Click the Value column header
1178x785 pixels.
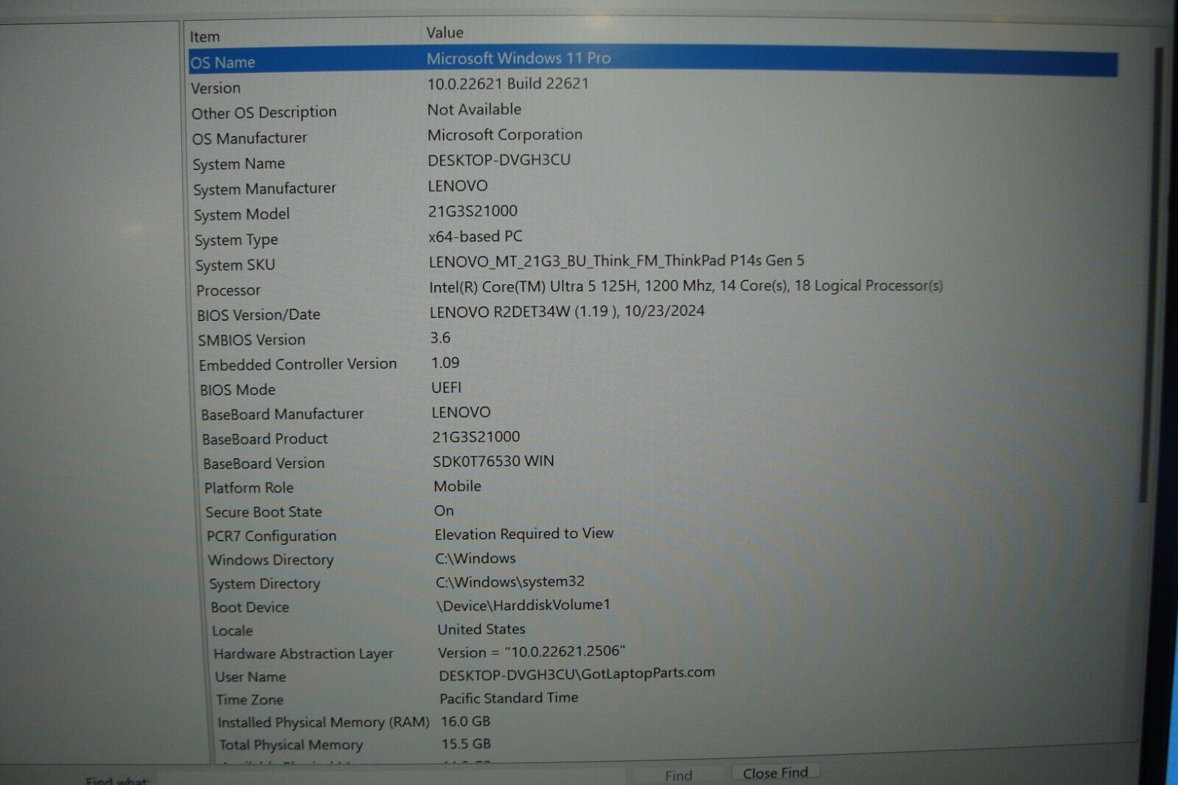click(x=445, y=33)
